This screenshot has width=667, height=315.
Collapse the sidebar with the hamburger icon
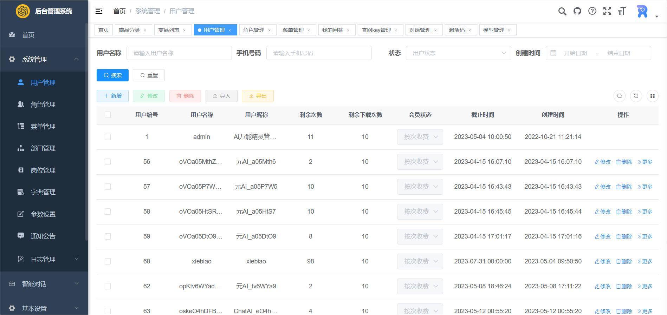click(x=99, y=11)
